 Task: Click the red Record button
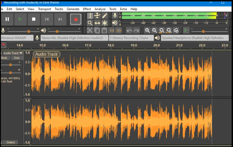(76, 19)
